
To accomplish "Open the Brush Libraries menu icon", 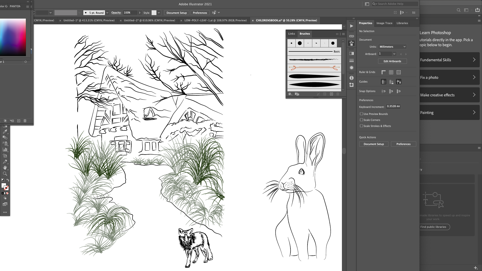I will (290, 94).
